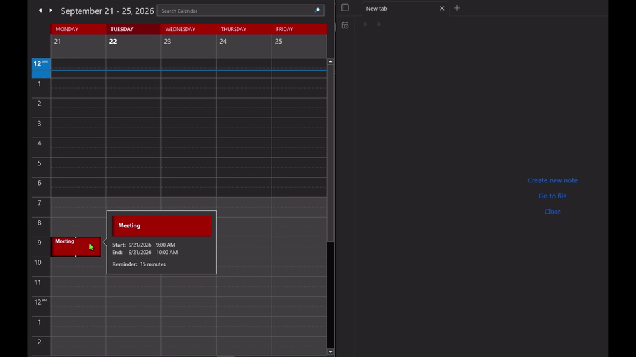Click the WEDNESDAY column header
The image size is (636, 357).
coord(189,29)
